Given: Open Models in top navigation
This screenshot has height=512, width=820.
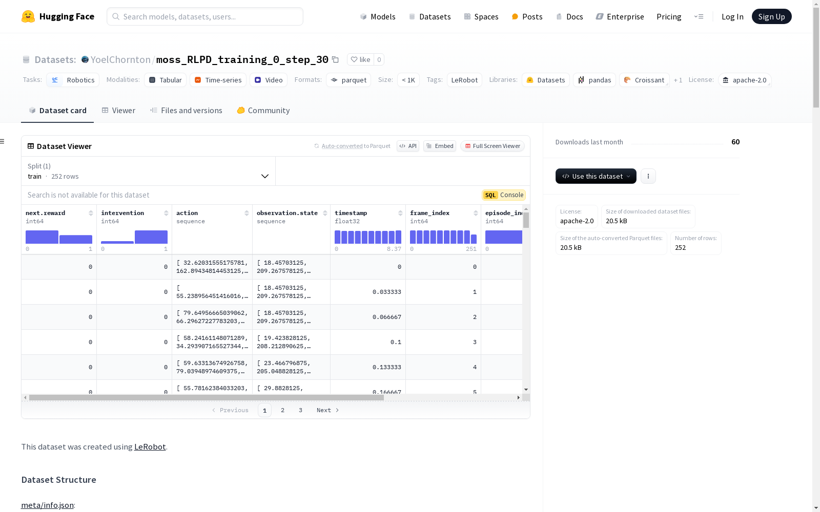Looking at the screenshot, I should [378, 16].
